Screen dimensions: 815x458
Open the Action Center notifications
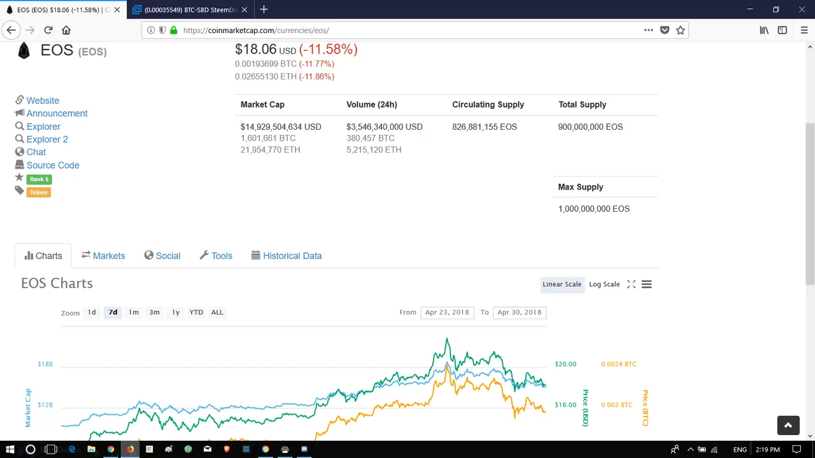tap(797, 449)
